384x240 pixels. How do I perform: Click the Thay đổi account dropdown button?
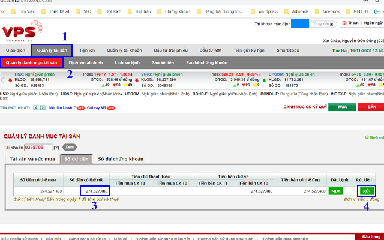[323, 24]
